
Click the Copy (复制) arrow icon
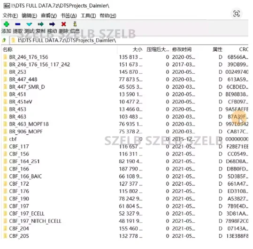[41, 24]
